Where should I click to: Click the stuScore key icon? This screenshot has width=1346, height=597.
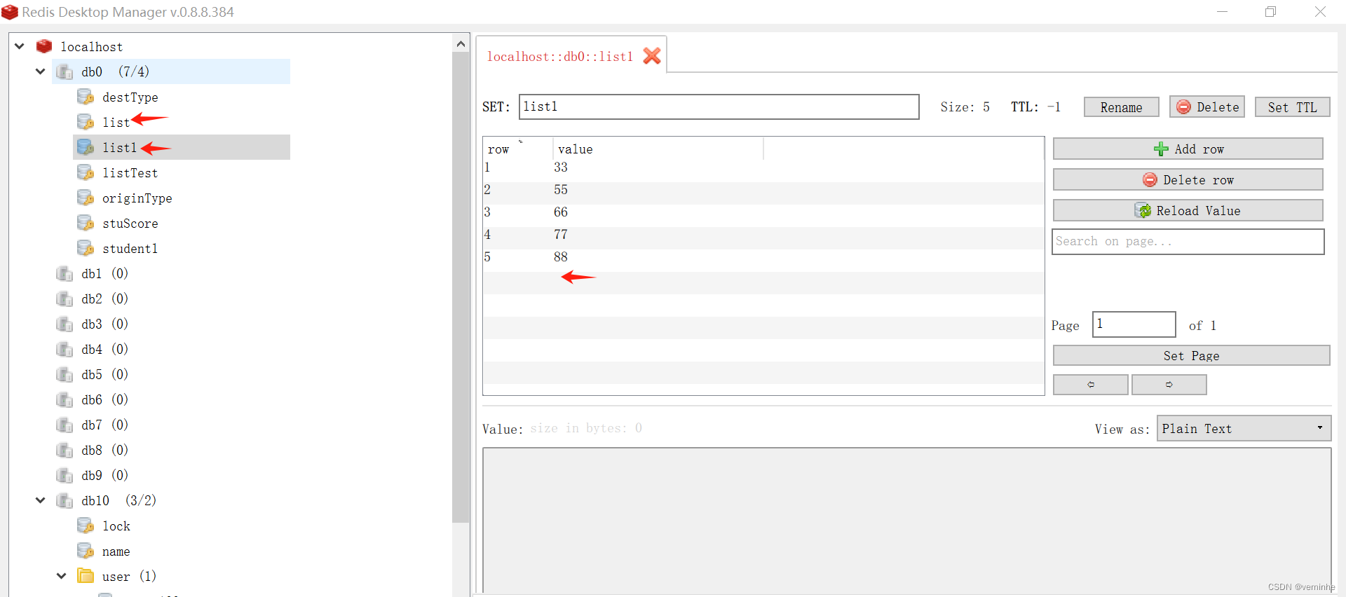[86, 223]
